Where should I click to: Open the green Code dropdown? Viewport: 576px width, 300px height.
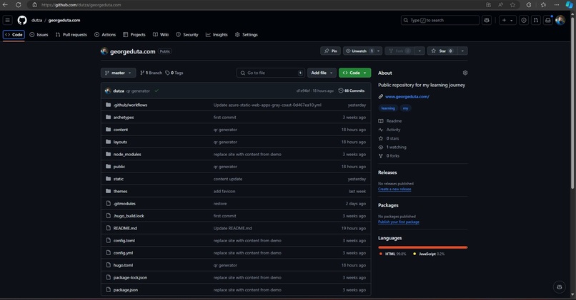point(354,73)
